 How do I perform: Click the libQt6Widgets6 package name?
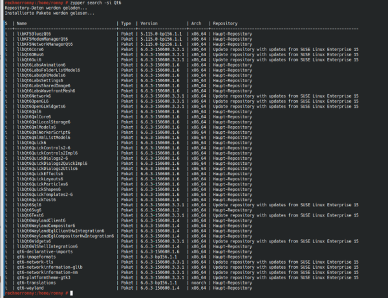(x=34, y=241)
